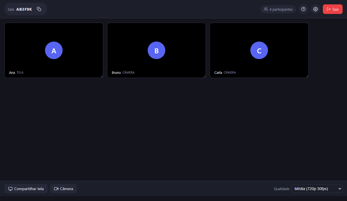Toggle the Câmera button on
Screen dimensions: 347x201
(x=63, y=189)
